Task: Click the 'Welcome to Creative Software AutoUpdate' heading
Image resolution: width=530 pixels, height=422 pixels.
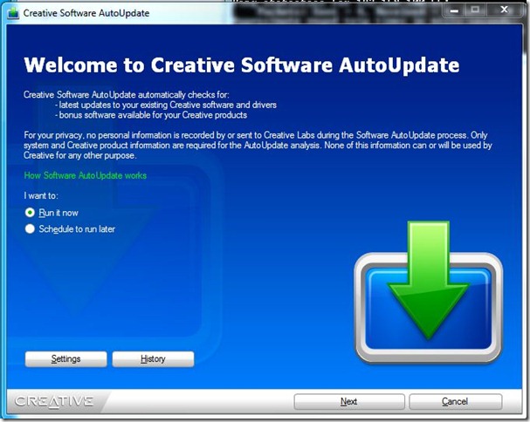Action: pos(242,65)
